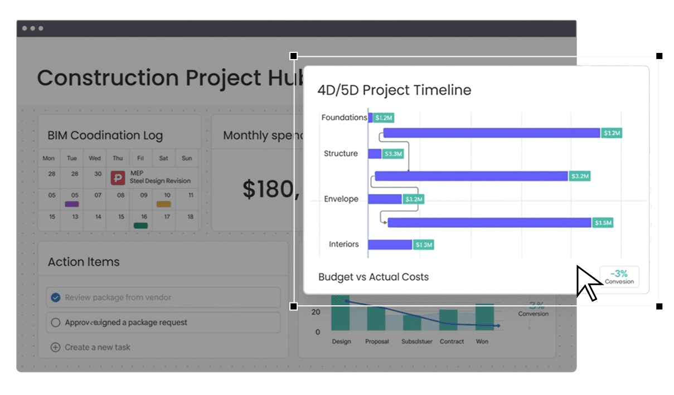Viewport: 674px width, 395px height.
Task: Click the red MEP event icon
Action: click(118, 178)
